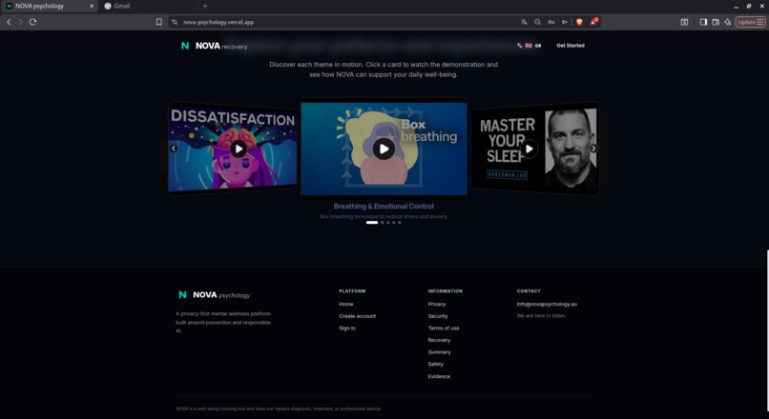The image size is (769, 419).
Task: View site information icon in address bar
Action: pyautogui.click(x=175, y=22)
